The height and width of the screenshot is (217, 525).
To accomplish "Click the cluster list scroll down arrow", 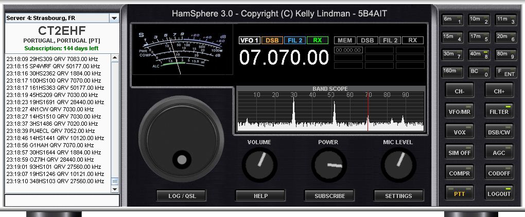I will (x=115, y=189).
